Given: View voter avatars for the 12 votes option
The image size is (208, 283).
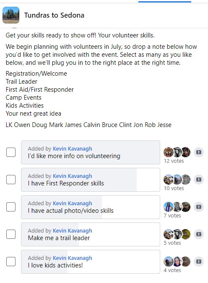Looking at the screenshot, I should click(x=177, y=152).
